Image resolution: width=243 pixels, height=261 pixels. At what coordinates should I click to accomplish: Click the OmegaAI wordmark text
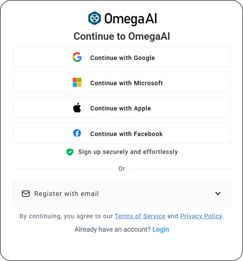tap(130, 19)
